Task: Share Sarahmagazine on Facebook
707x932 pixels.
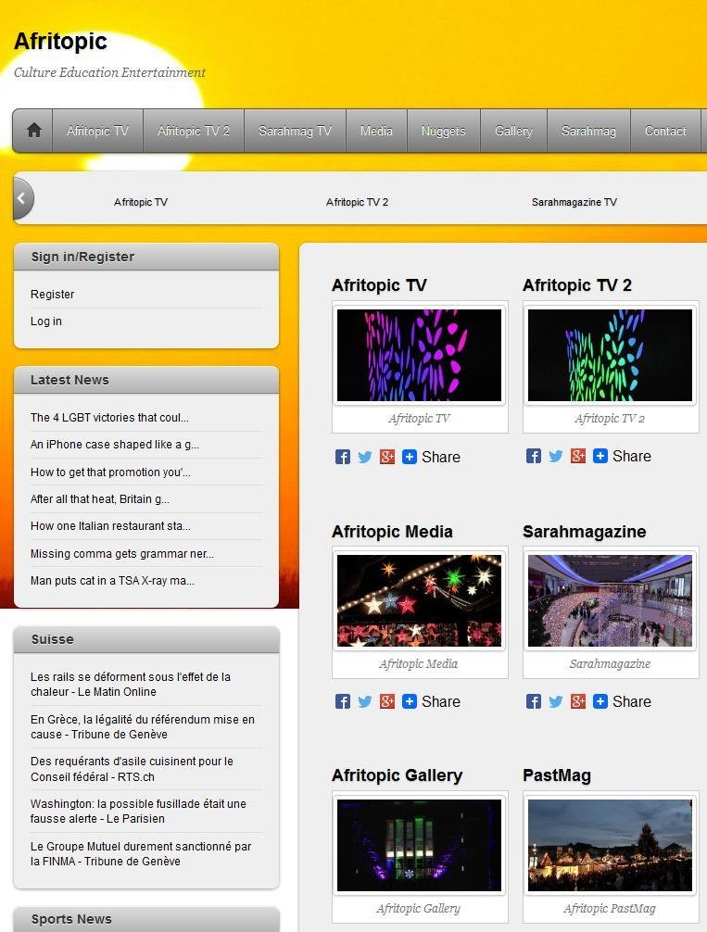Action: pyautogui.click(x=534, y=701)
